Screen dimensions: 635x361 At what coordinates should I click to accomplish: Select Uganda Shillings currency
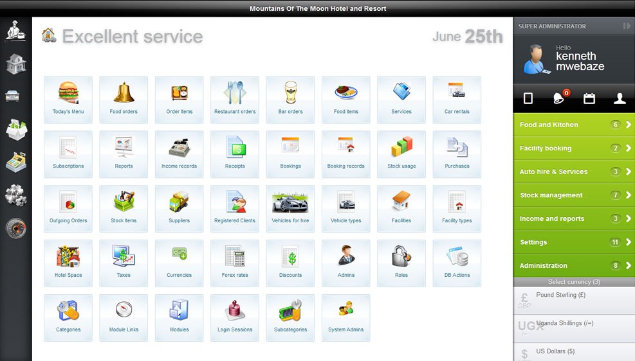click(574, 329)
